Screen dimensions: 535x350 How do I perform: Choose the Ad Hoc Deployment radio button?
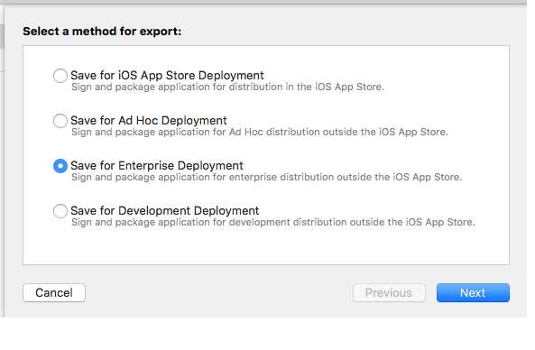pyautogui.click(x=60, y=121)
